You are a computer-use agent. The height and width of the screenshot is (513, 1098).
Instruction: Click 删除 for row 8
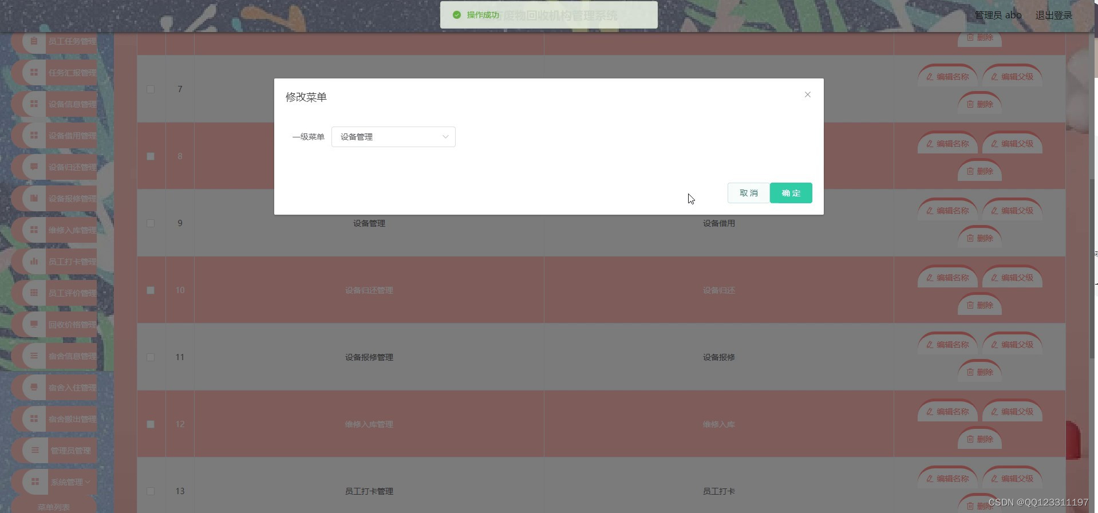point(979,171)
